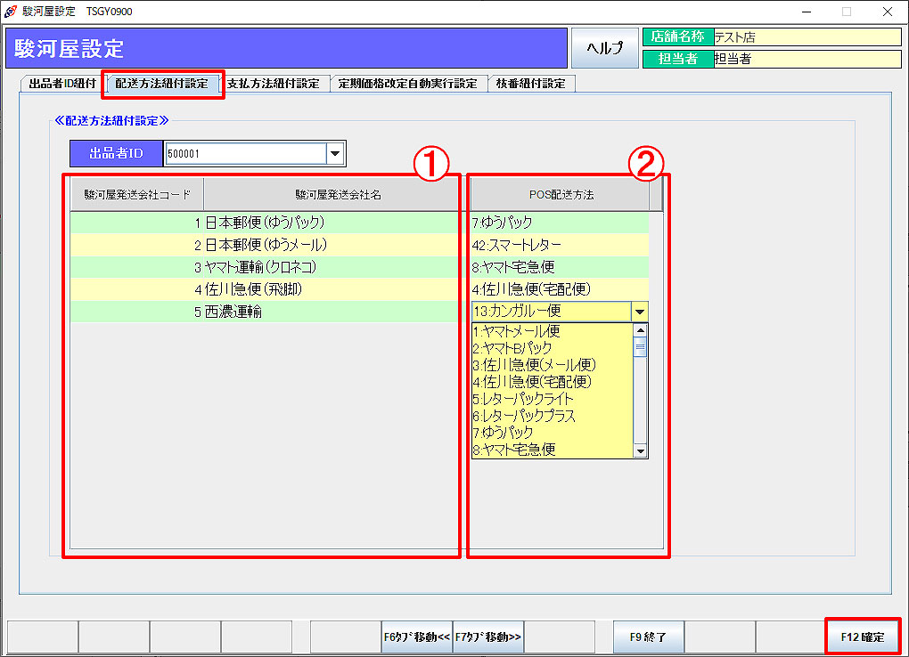Click the 駿河屋発送会社名 column header
909x657 pixels.
339,195
